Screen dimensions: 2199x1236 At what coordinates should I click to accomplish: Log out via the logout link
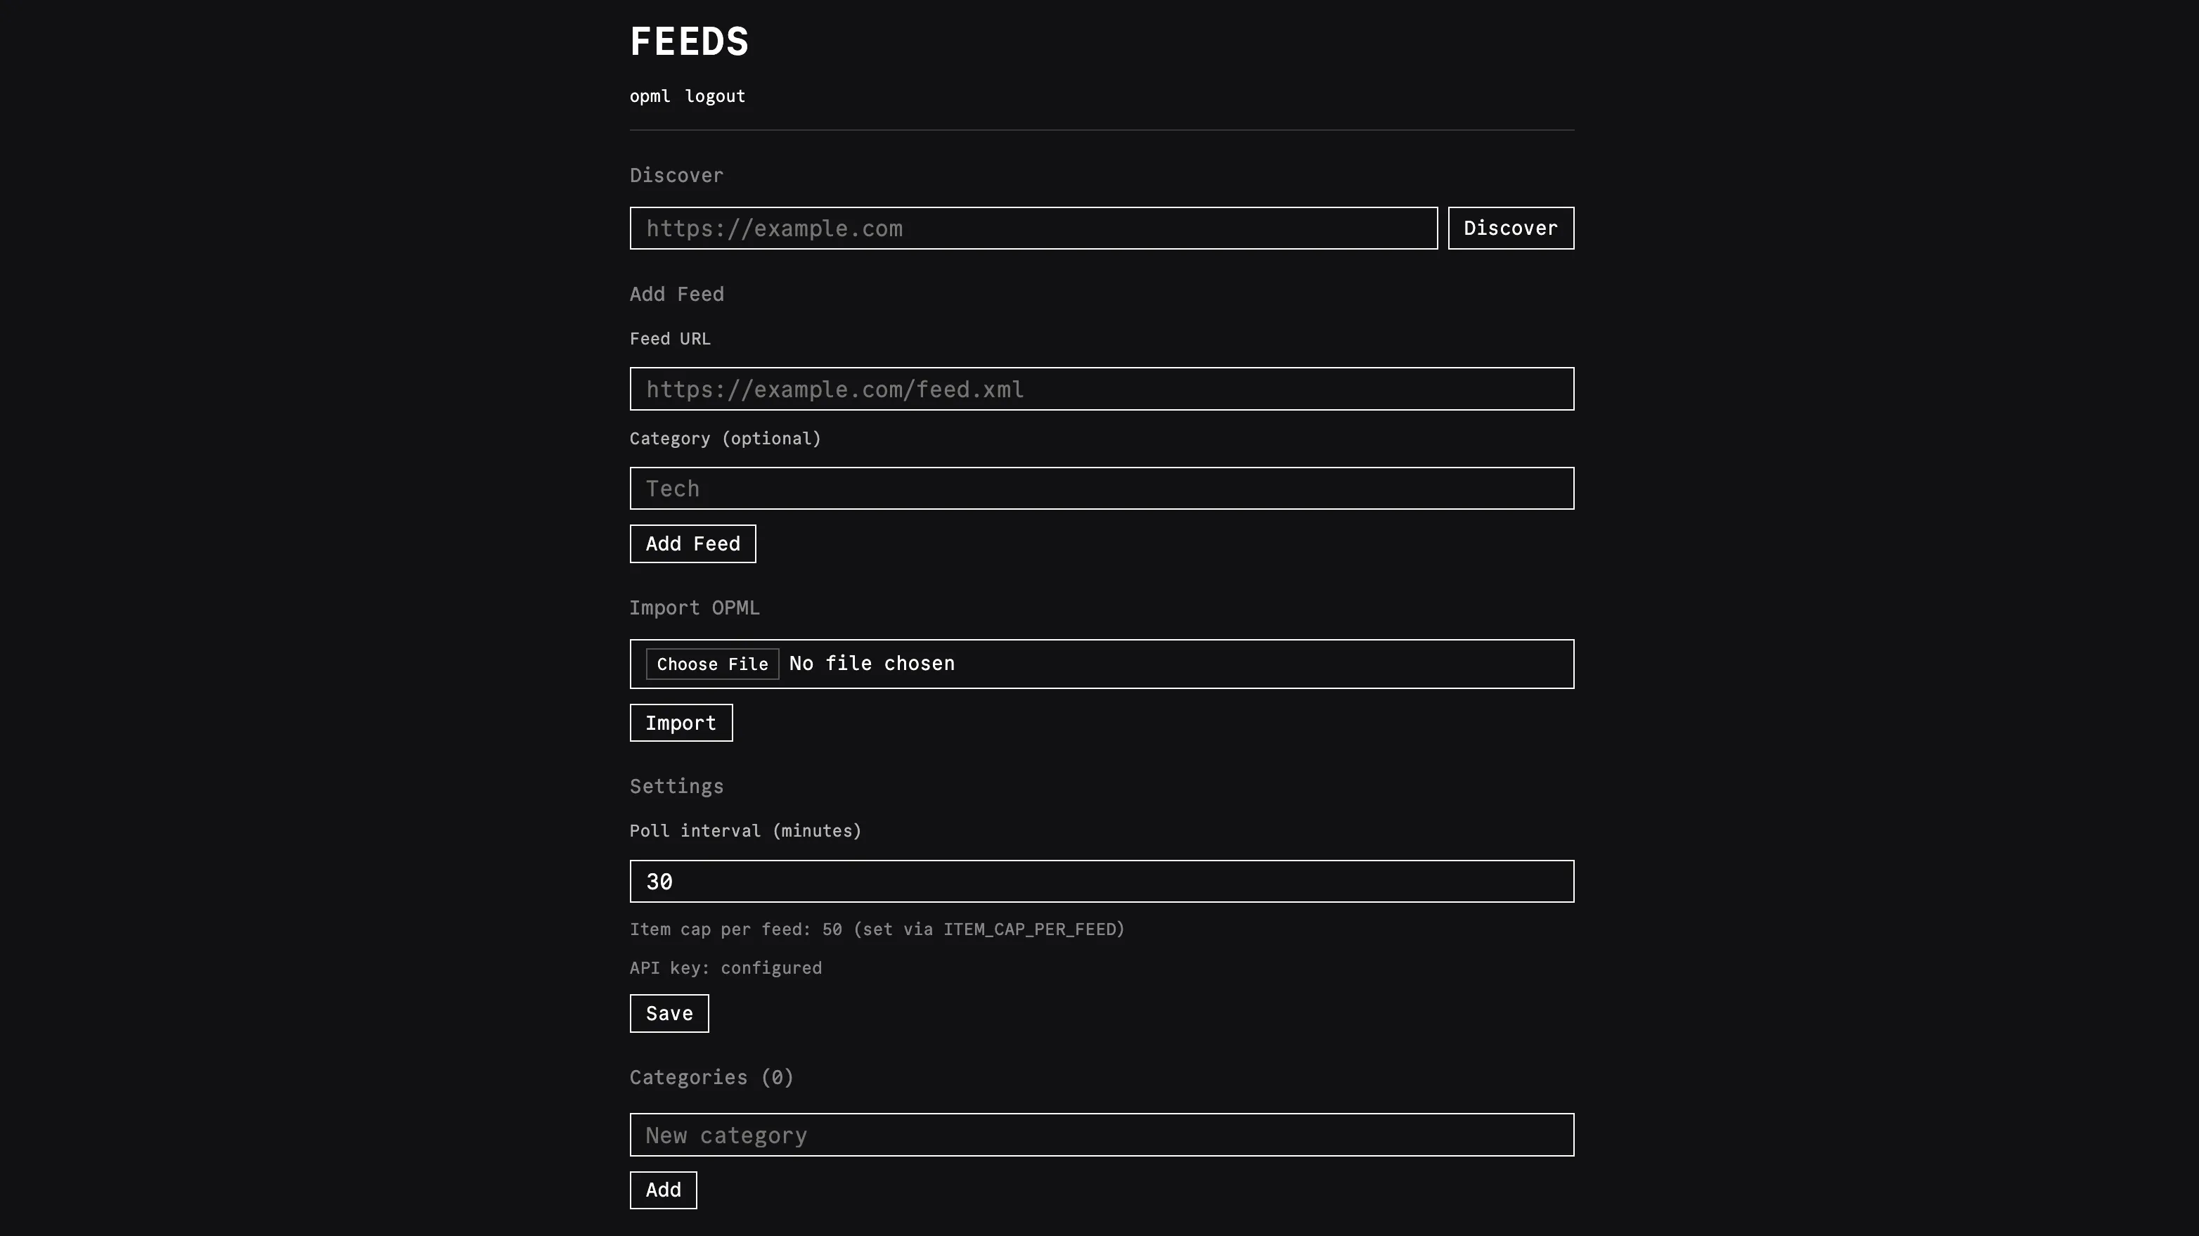click(x=716, y=96)
